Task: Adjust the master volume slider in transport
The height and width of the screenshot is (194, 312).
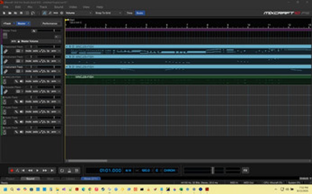Action: (x=213, y=171)
